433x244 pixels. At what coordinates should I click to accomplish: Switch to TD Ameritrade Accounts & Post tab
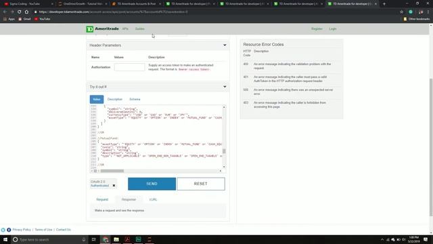(137, 4)
